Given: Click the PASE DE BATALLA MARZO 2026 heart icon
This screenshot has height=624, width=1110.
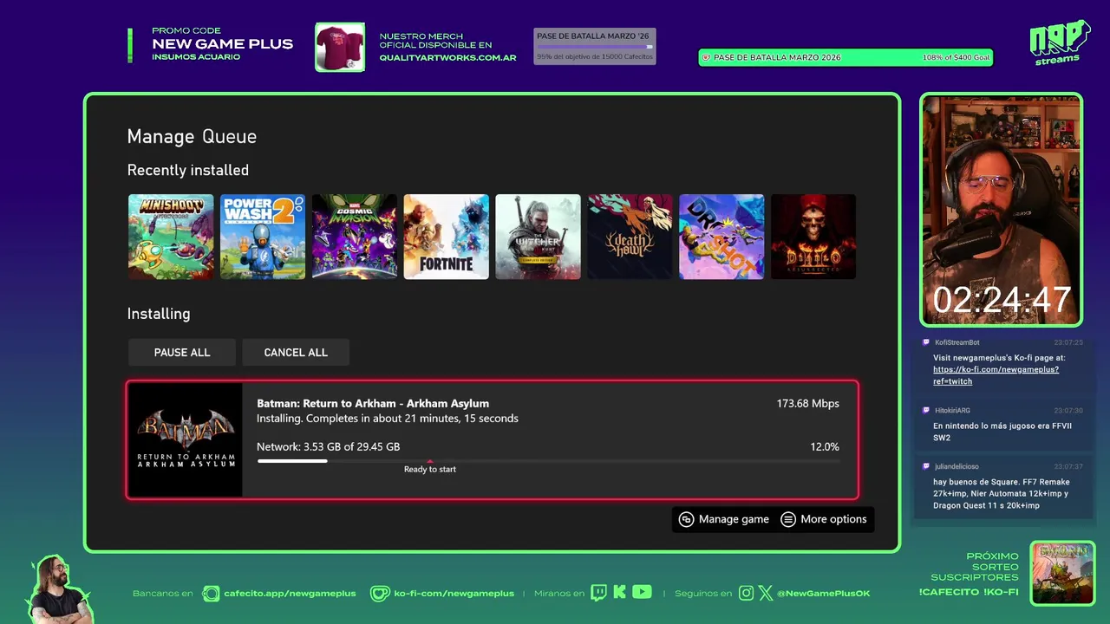Looking at the screenshot, I should pos(706,58).
